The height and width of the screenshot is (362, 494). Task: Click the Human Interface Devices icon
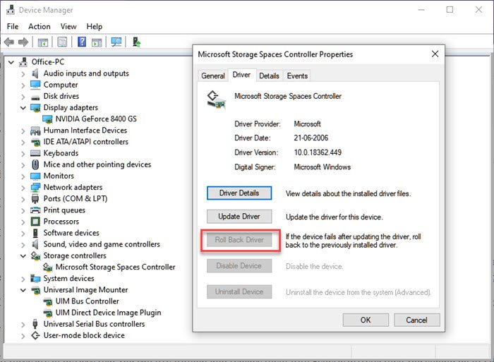[35, 131]
